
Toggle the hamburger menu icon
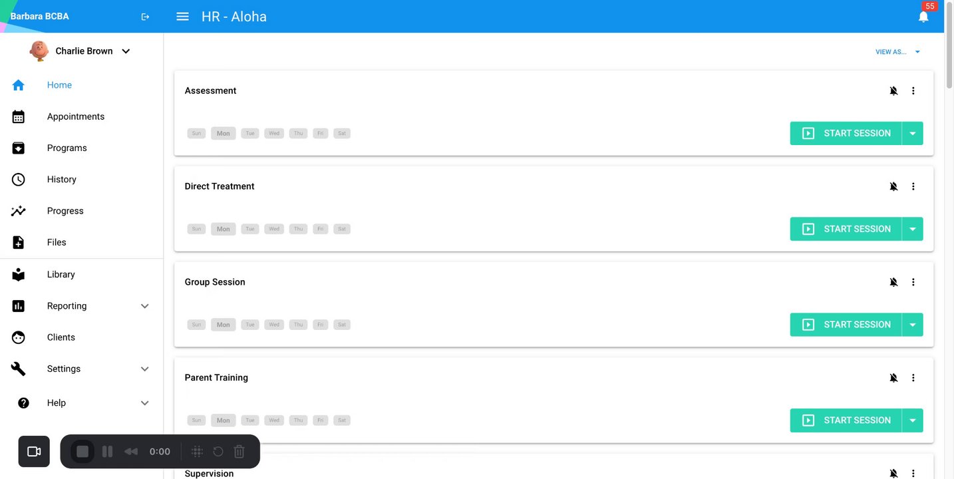[182, 17]
